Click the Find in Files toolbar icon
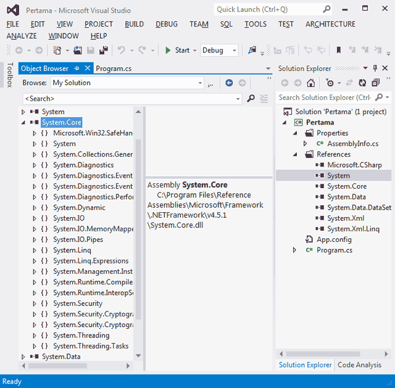 tap(252, 51)
